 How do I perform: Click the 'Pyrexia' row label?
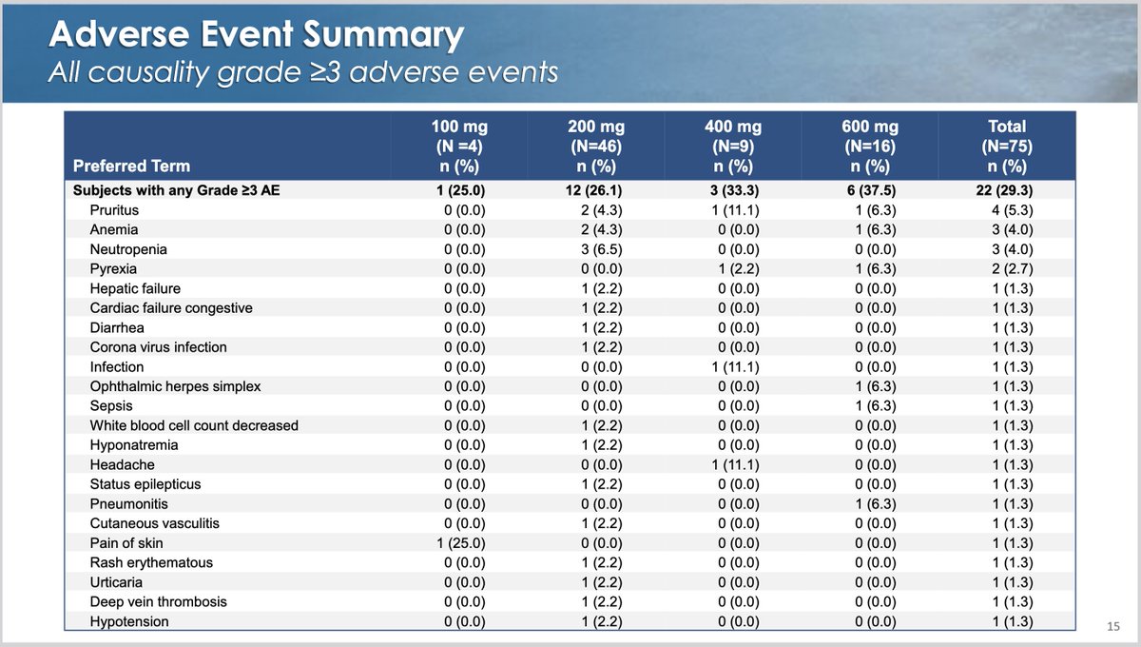[113, 269]
